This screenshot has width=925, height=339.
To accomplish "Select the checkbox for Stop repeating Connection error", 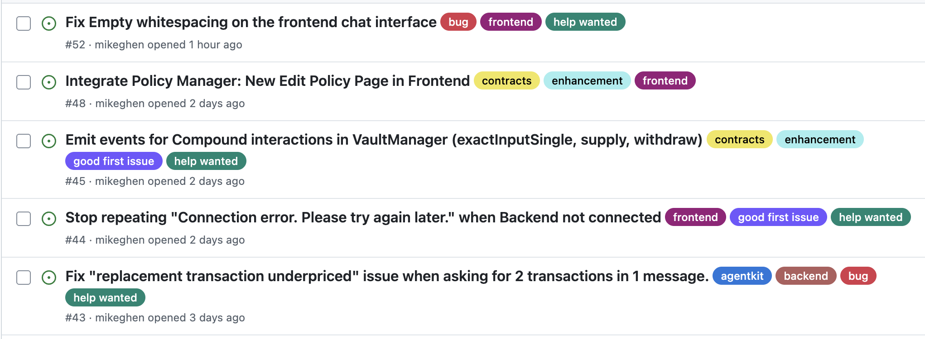I will pos(24,219).
